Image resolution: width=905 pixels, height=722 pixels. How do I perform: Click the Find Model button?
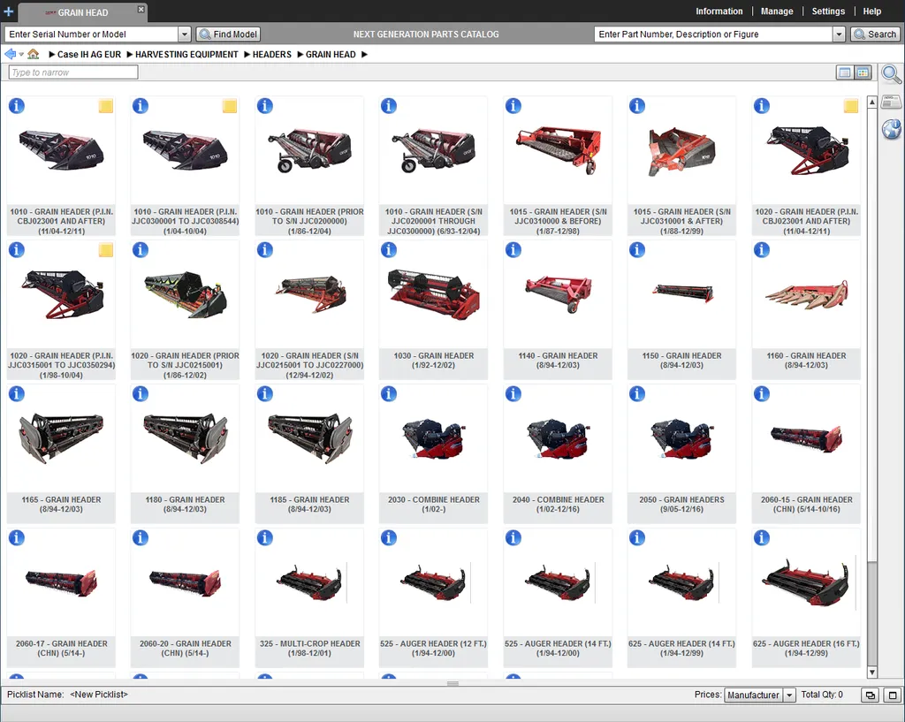[x=228, y=34]
